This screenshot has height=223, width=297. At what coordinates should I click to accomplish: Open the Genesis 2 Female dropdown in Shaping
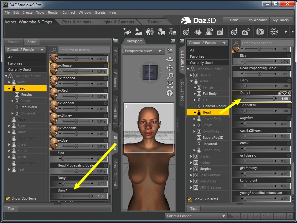click(25, 50)
